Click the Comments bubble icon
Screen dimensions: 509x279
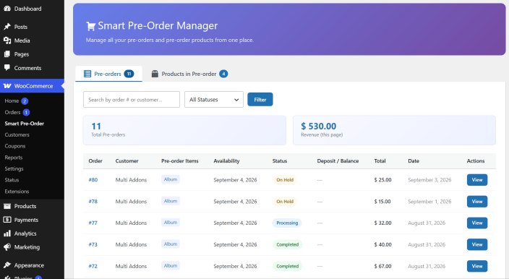7,68
